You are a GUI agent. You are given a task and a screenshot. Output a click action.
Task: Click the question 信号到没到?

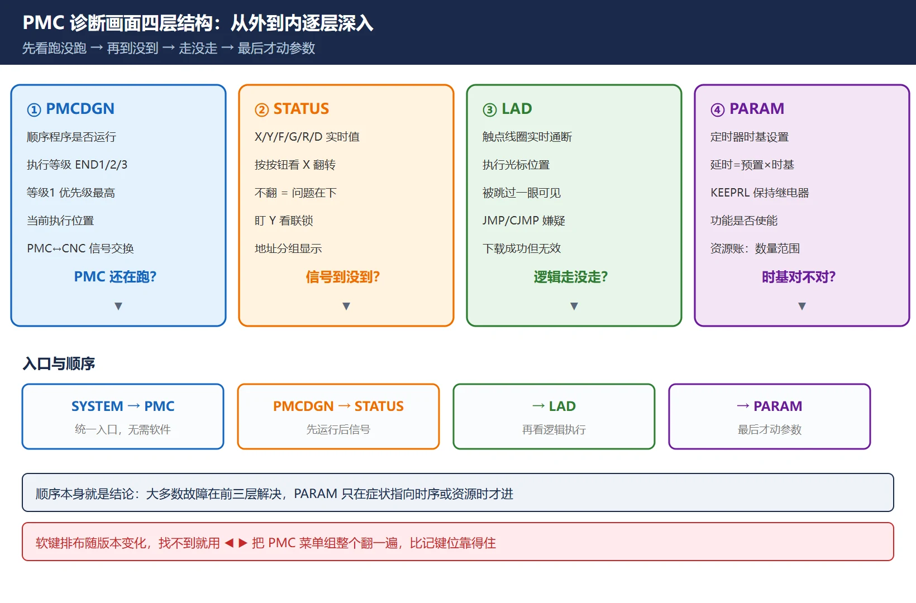pyautogui.click(x=343, y=277)
